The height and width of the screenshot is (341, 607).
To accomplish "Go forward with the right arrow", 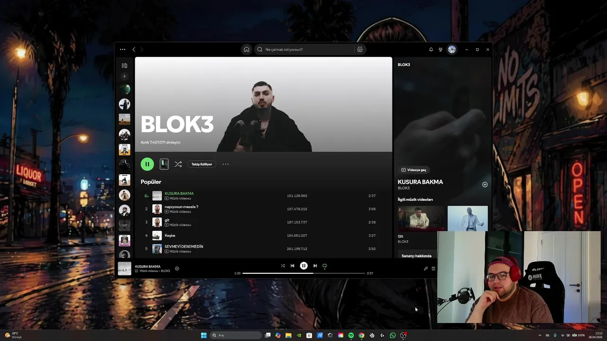I will click(x=141, y=49).
